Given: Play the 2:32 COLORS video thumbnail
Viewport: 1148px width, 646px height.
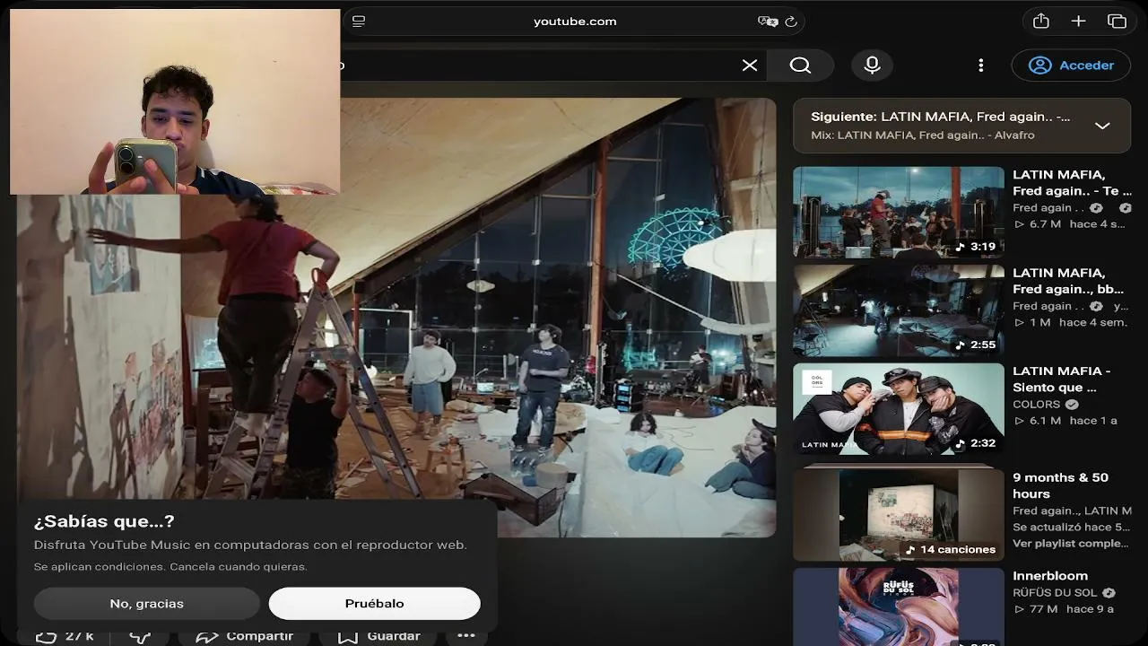Looking at the screenshot, I should (898, 408).
